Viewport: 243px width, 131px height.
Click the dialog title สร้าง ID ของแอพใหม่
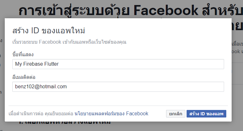tap(49, 30)
